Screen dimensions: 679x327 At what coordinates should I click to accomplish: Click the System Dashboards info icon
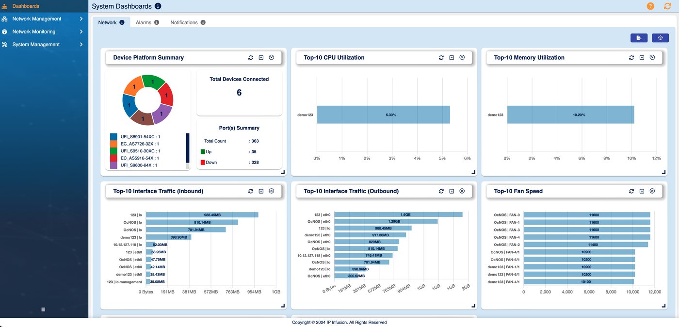tap(158, 6)
